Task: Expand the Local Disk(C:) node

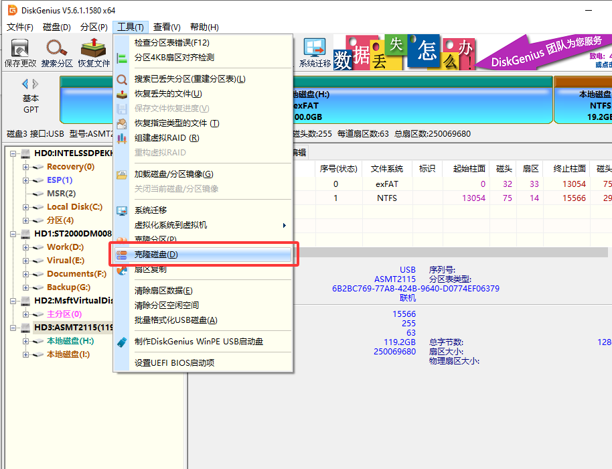Action: [x=25, y=207]
